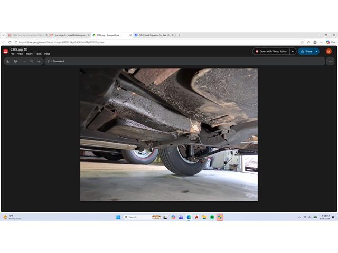Open a new browser tab
Viewport: 338px width, 253px height.
pyautogui.click(x=179, y=35)
